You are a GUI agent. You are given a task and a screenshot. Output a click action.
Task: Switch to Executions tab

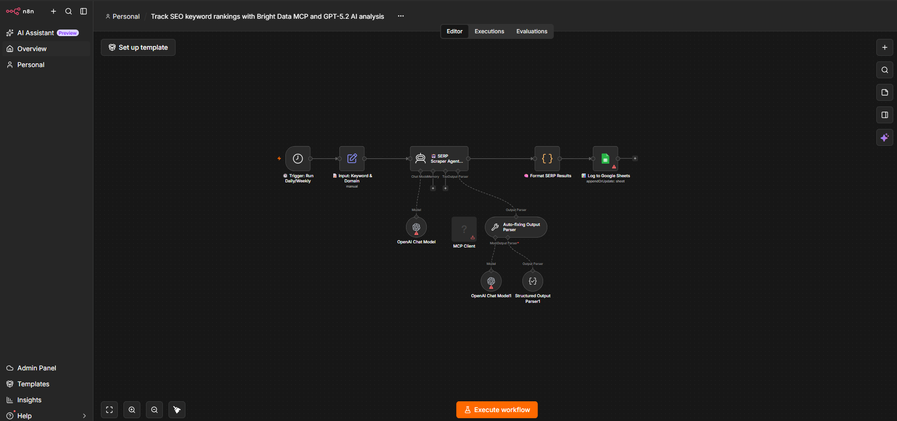489,31
